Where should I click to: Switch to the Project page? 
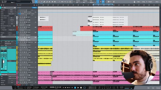tap(150, 2)
